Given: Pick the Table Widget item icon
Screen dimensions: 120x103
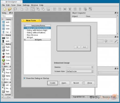Looking at the screenshot, I should [x=3, y=91].
